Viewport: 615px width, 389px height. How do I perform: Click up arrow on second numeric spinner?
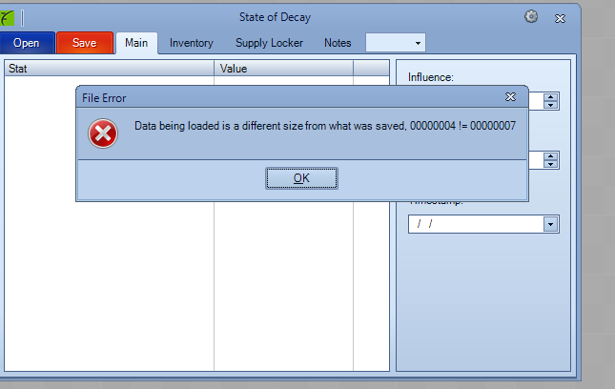click(x=551, y=155)
